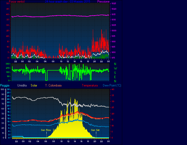Select the 'Dew Point (°C)' legend label
This screenshot has width=187, height=145.
tap(112, 85)
